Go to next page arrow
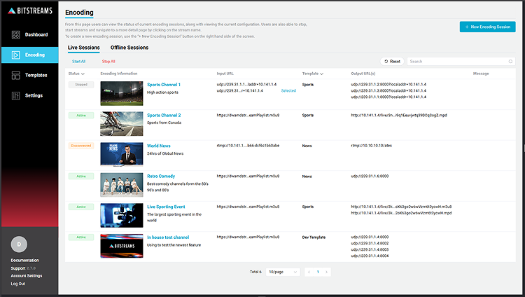 coord(326,272)
